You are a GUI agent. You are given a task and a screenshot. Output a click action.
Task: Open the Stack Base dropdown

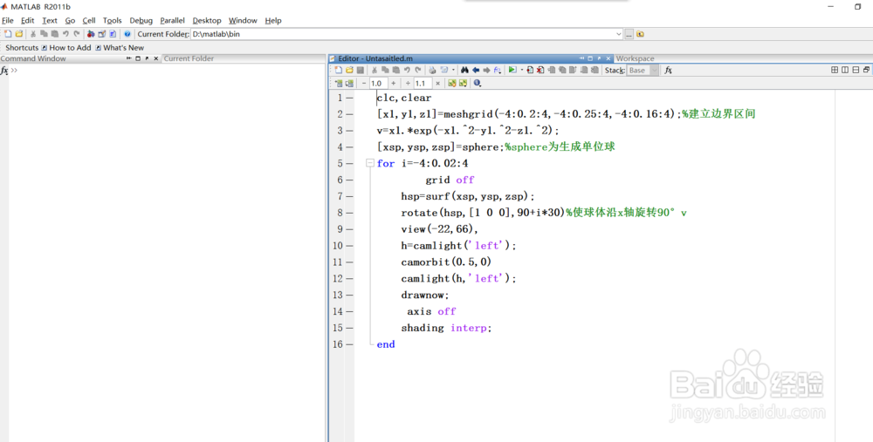tap(654, 70)
